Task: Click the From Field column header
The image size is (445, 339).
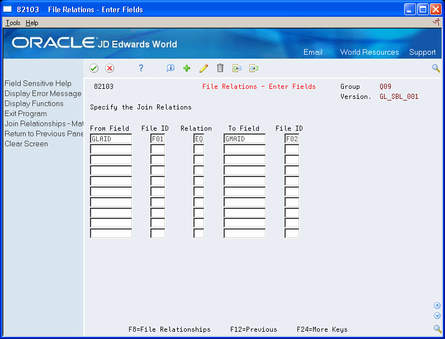Action: coord(110,128)
